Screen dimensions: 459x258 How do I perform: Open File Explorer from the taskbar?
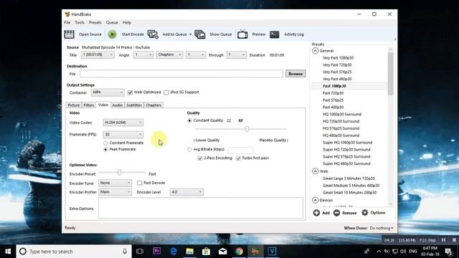pyautogui.click(x=189, y=252)
